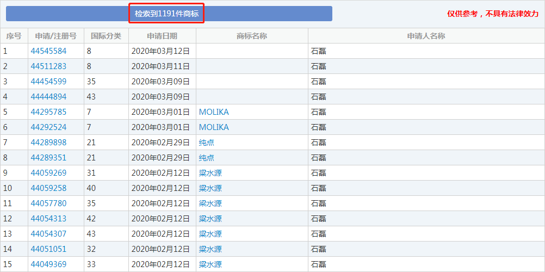Click the 序号 column header
Screen dimensions: 545x272
tap(14, 36)
